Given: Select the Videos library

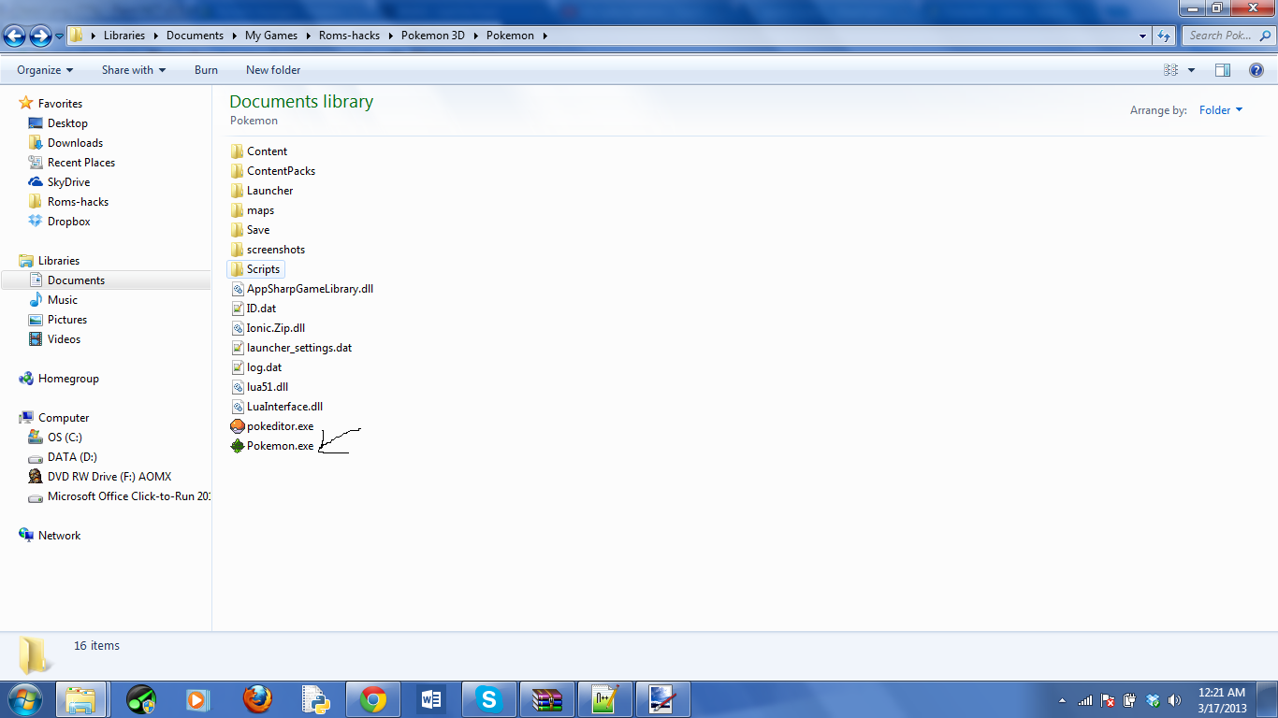Looking at the screenshot, I should 55,339.
